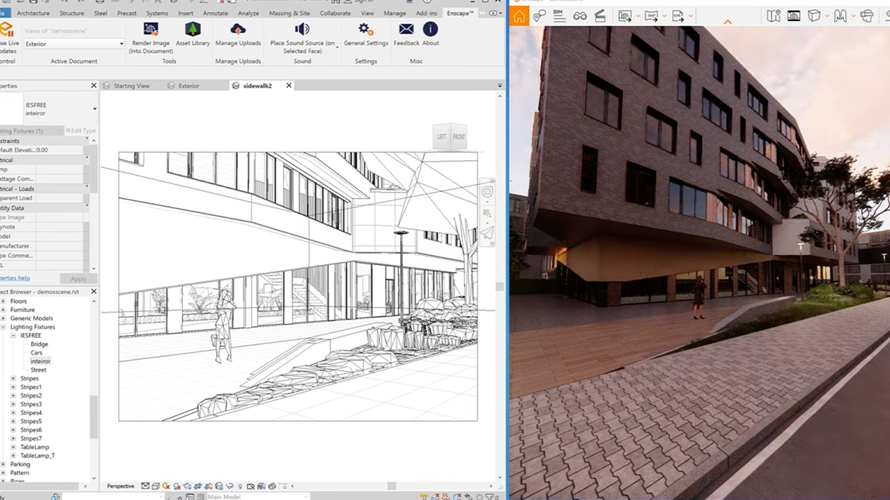Expand Stripes in the Project Browser tree
Screen dimensions: 890x500
(x=12, y=378)
